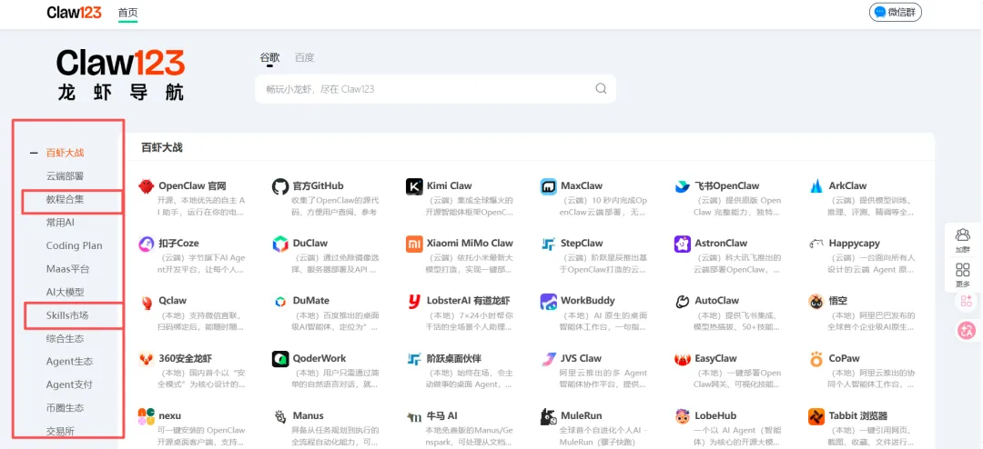Click the pink grid-plus round icon
Screen dimensions: 983x449
tap(966, 301)
